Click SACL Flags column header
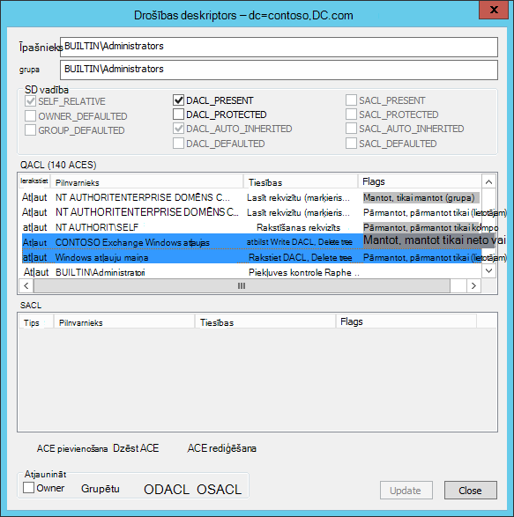The height and width of the screenshot is (517, 514). point(406,321)
